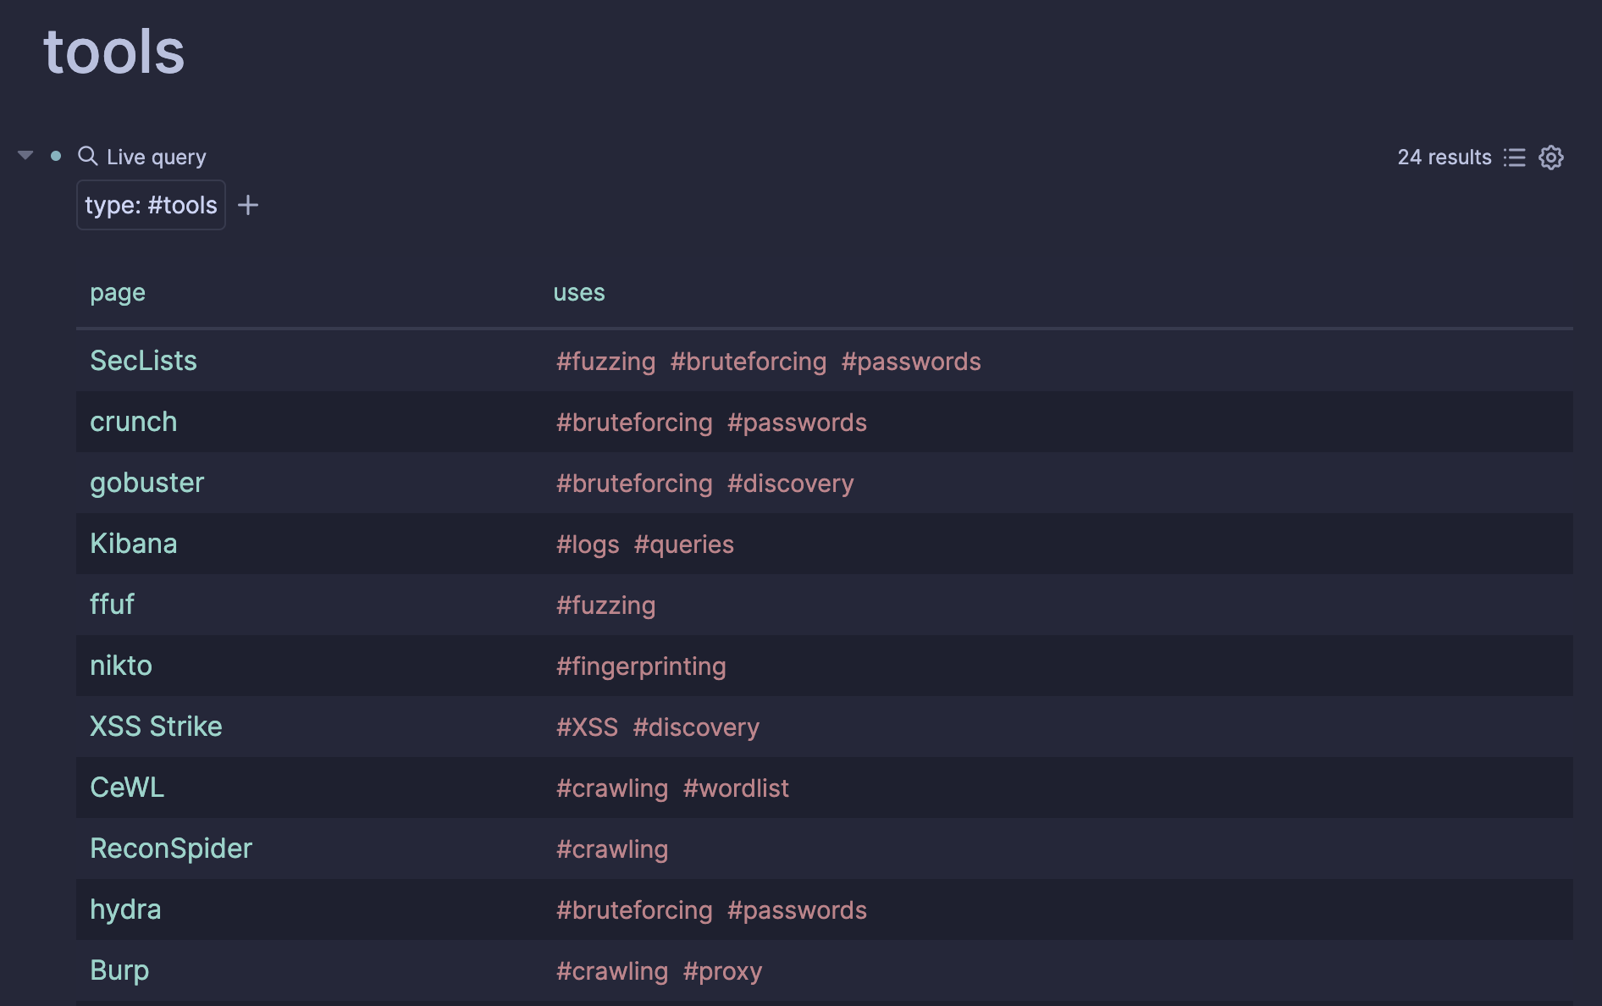1602x1006 pixels.
Task: Open query settings gear icon
Action: 1551,158
